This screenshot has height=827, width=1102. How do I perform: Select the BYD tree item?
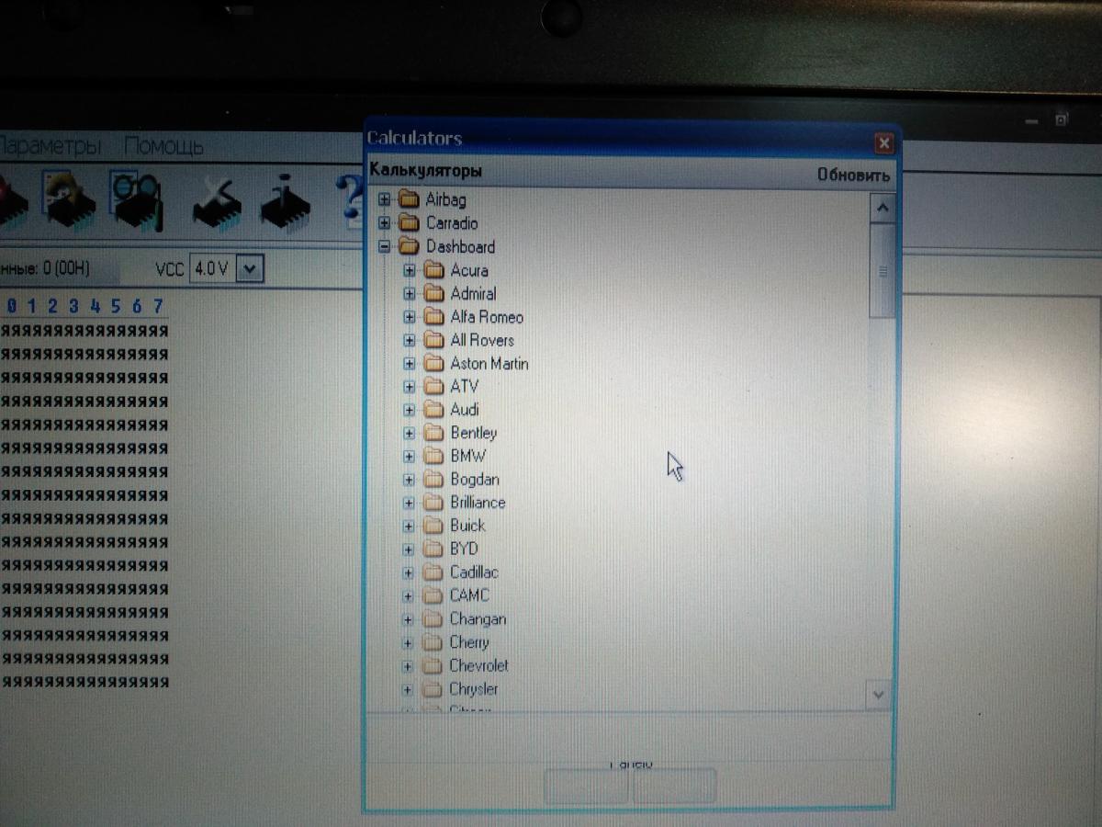pos(464,549)
